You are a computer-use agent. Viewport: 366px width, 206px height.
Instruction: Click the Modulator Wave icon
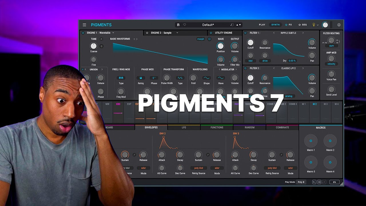(220, 78)
